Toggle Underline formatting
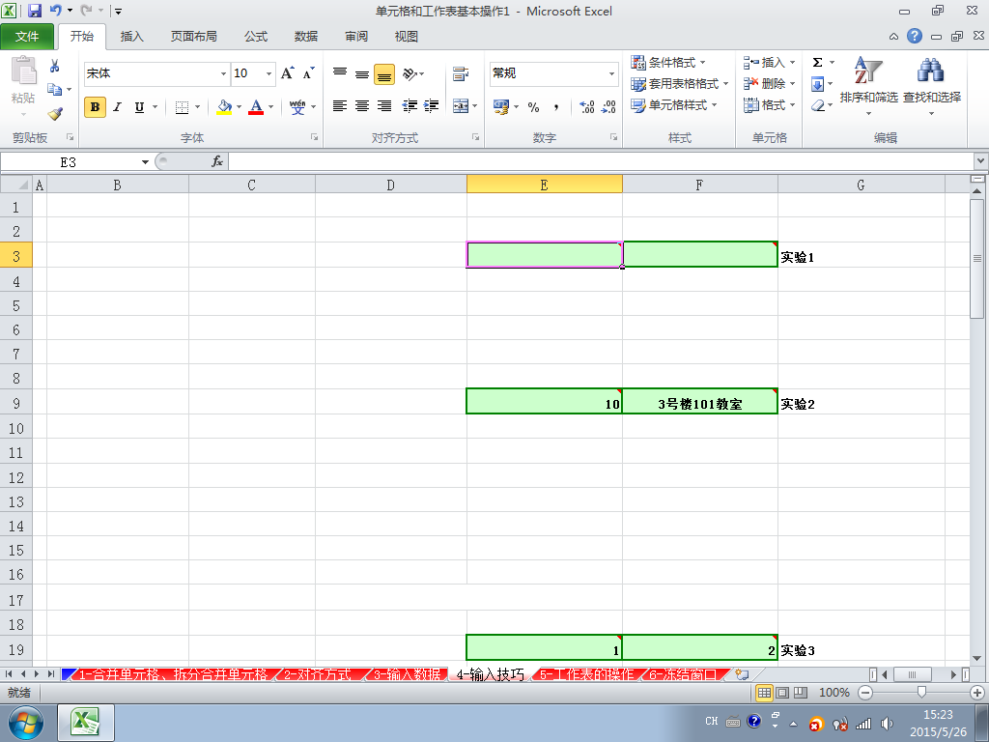The height and width of the screenshot is (742, 989). [139, 107]
